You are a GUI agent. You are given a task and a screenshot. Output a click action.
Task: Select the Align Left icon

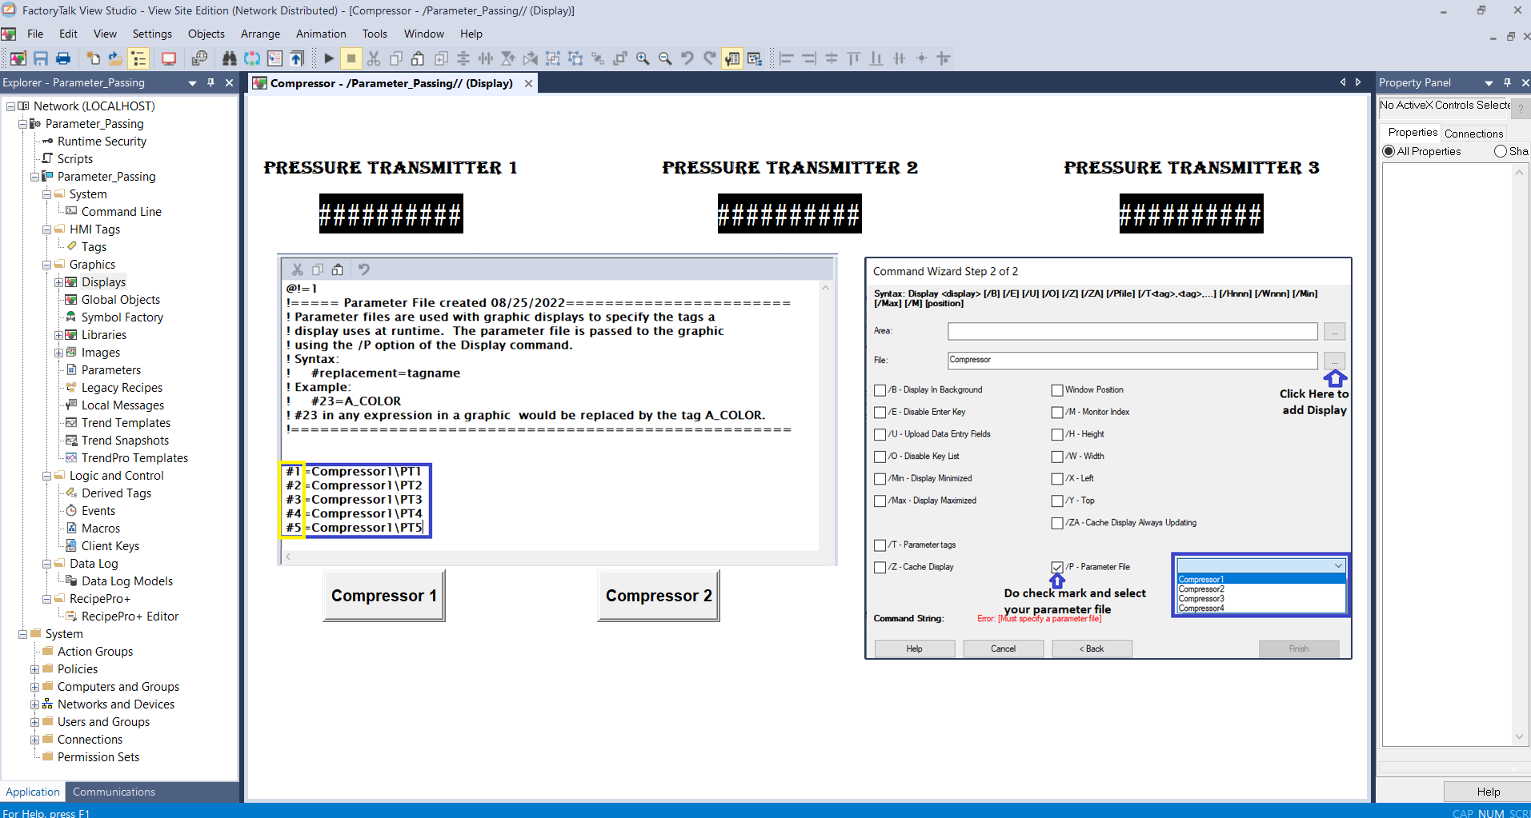(788, 58)
